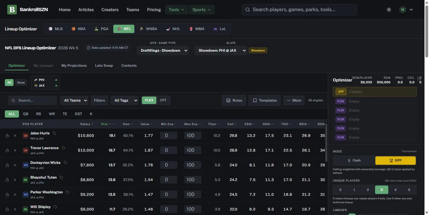This screenshot has width=429, height=215.
Task: Click the None teams button
Action: [21, 83]
